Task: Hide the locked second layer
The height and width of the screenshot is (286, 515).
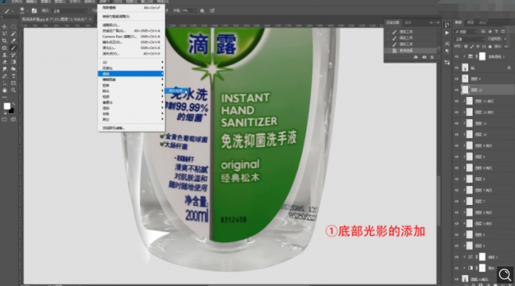Action: [x=457, y=68]
